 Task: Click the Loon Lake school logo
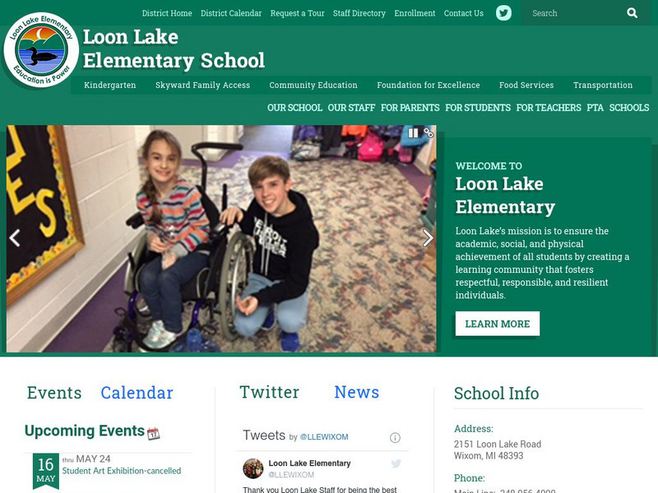click(41, 50)
